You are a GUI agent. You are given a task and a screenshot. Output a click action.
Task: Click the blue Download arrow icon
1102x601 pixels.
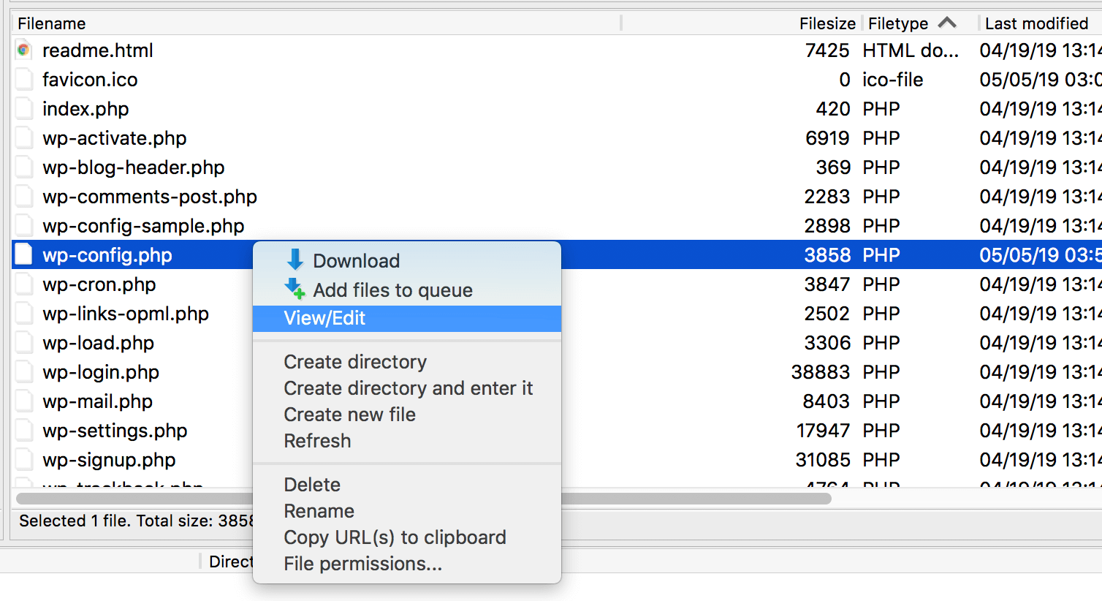[295, 260]
